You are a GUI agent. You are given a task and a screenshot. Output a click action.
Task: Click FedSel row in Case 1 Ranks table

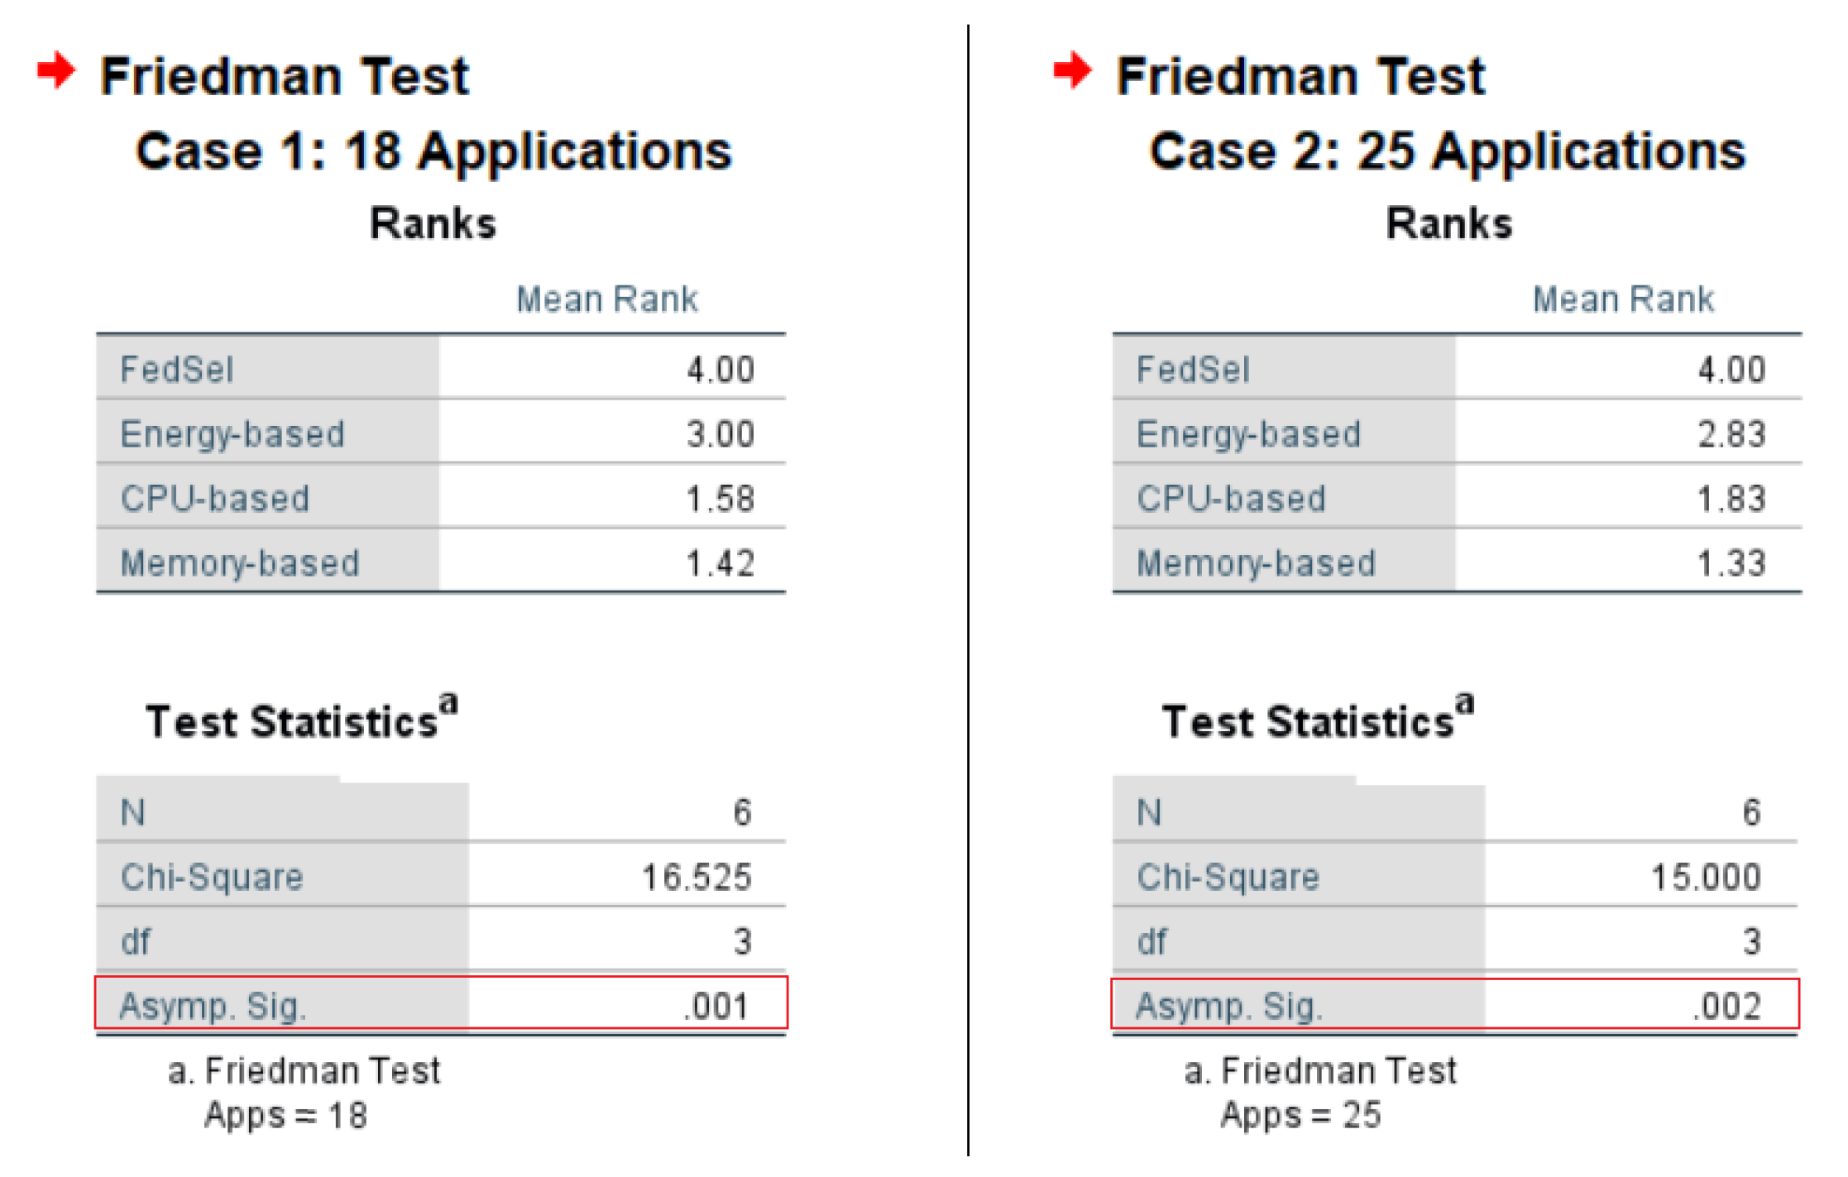[x=441, y=369]
